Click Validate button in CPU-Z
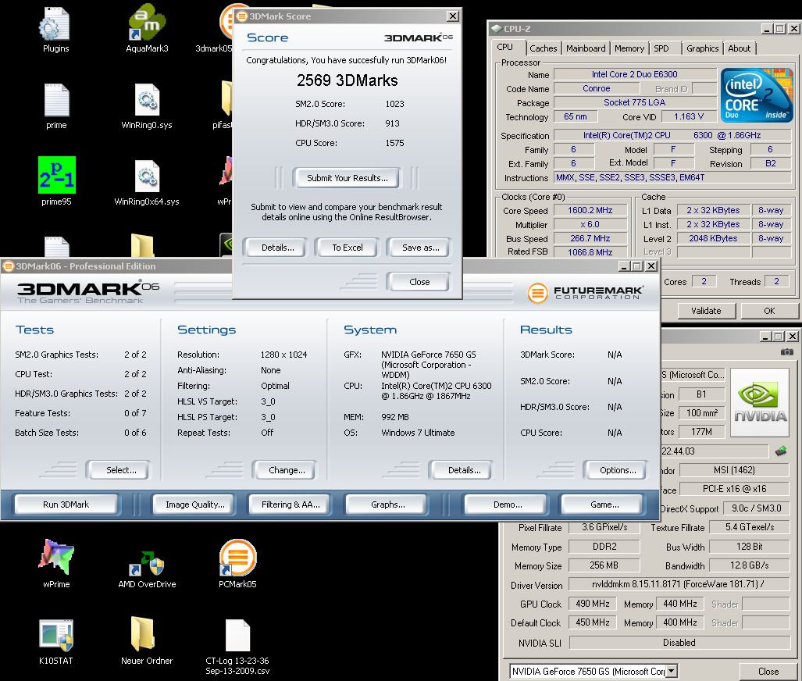Screen dimensions: 802x681 [x=706, y=311]
